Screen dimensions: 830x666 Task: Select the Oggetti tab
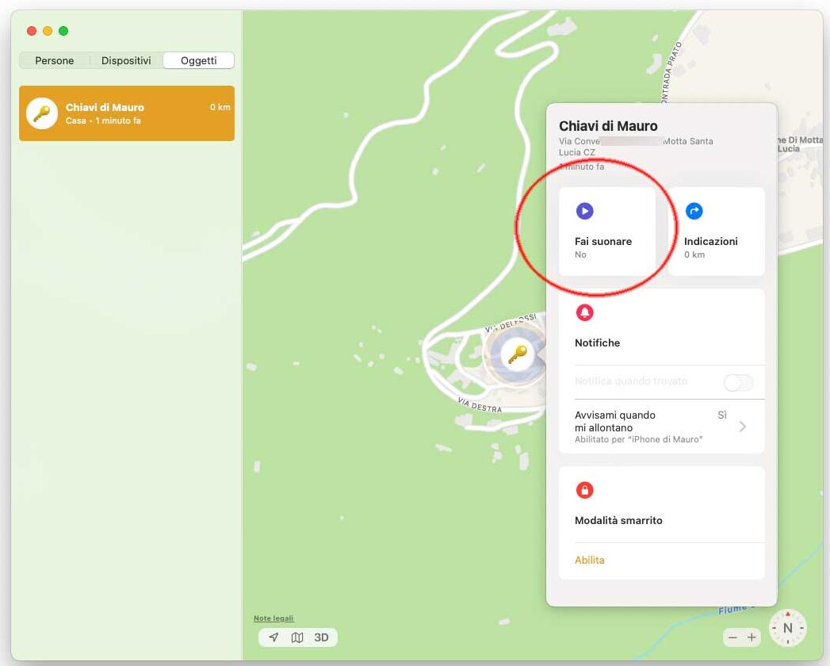(198, 60)
